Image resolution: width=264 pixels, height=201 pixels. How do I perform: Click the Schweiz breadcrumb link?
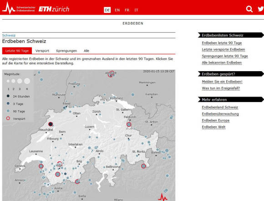(9, 35)
